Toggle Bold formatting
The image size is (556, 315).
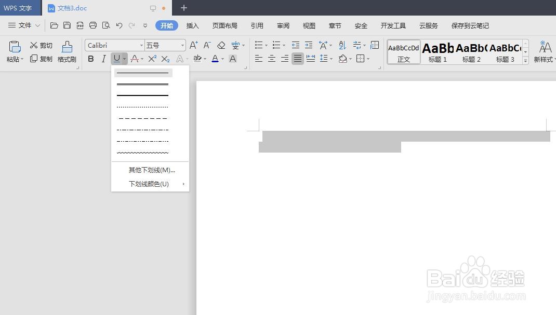click(x=91, y=59)
